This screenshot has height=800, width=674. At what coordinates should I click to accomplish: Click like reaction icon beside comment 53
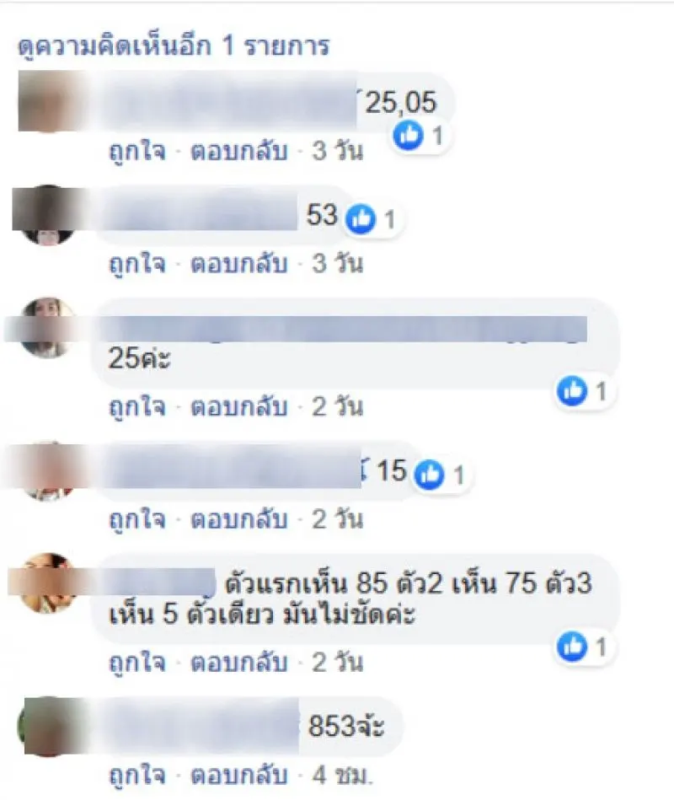pyautogui.click(x=361, y=219)
